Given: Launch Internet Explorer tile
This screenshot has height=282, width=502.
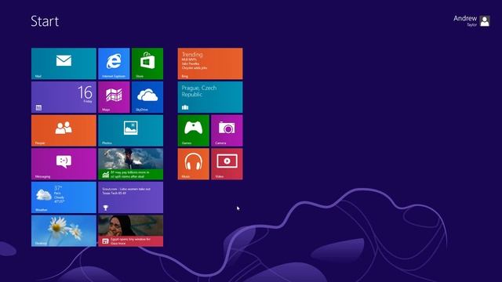Looking at the screenshot, I should tap(114, 63).
